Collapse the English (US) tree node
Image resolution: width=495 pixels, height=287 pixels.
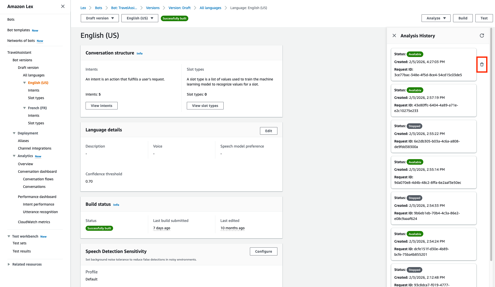(24, 83)
